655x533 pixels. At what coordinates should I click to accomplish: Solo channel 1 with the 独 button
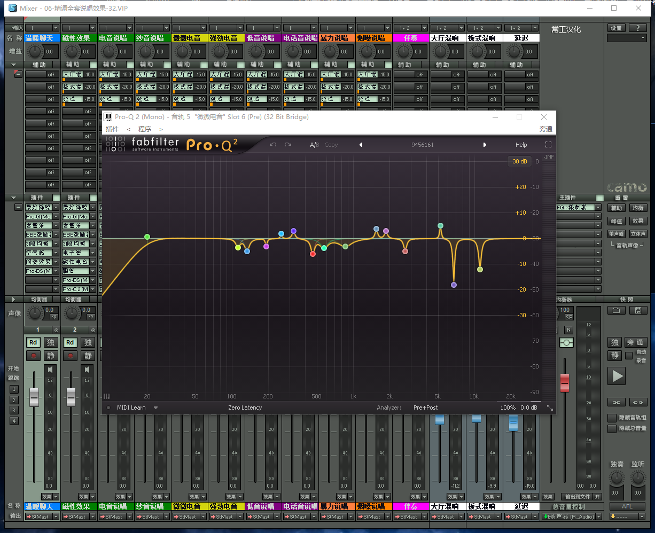pos(51,342)
